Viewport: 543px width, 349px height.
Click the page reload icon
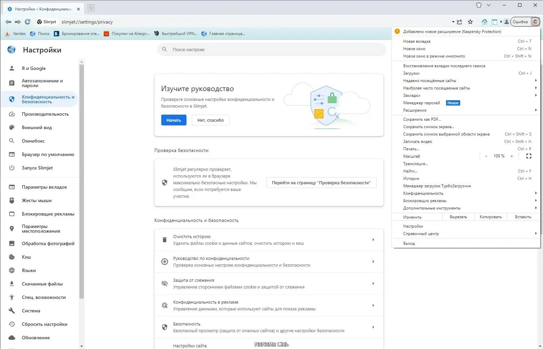click(28, 22)
